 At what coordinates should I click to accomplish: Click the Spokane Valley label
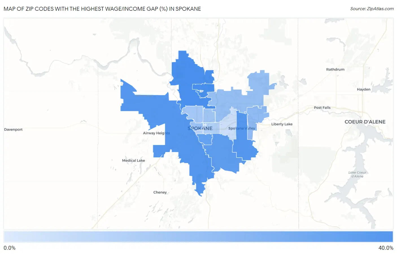coord(241,128)
